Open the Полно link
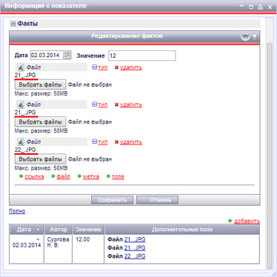 tap(17, 211)
